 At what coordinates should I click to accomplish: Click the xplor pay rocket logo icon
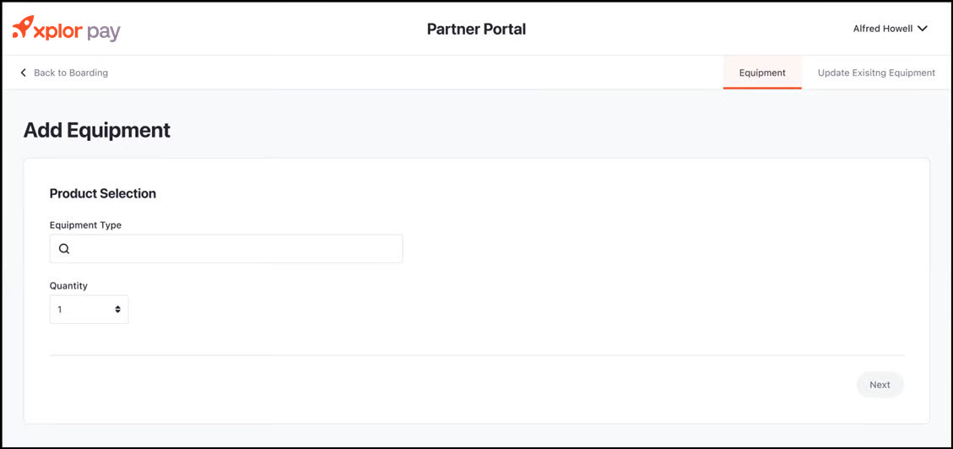(x=23, y=27)
